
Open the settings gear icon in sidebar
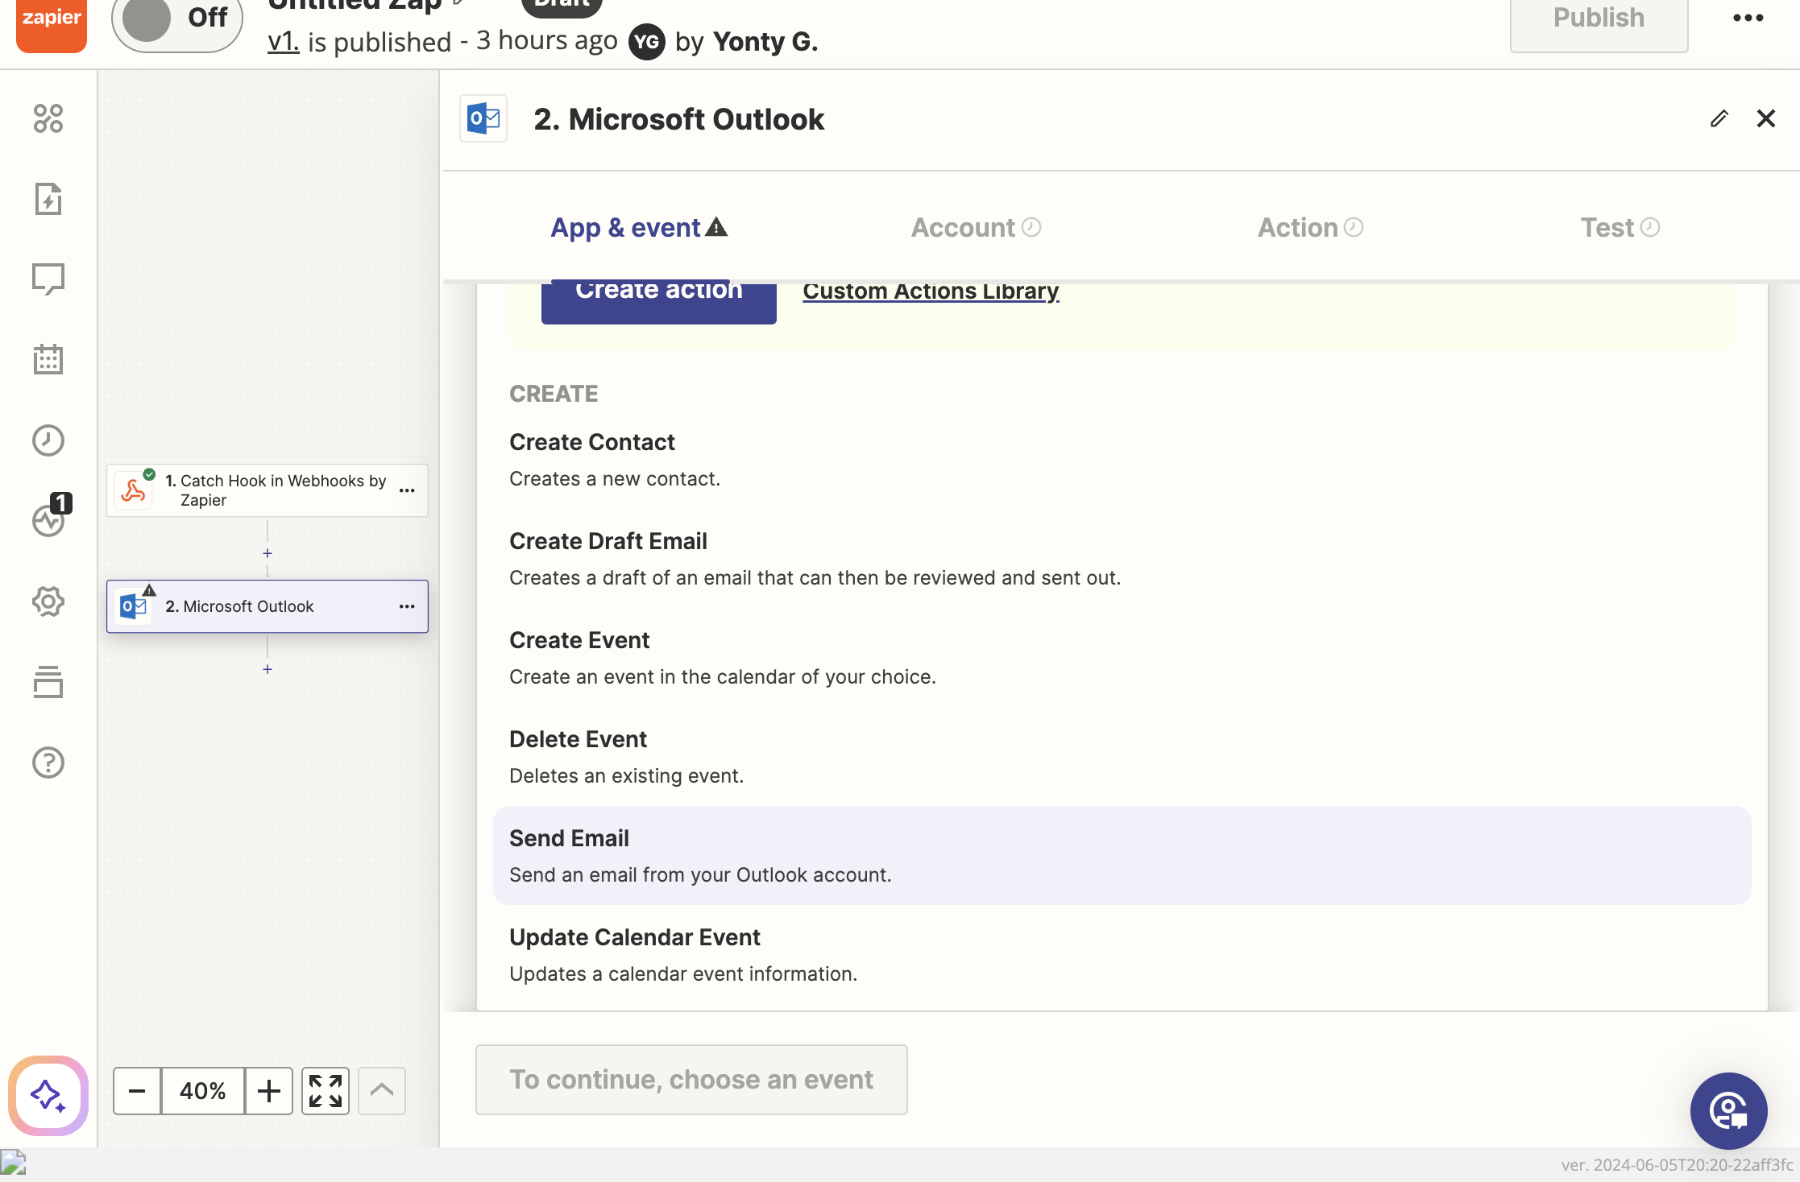tap(48, 601)
